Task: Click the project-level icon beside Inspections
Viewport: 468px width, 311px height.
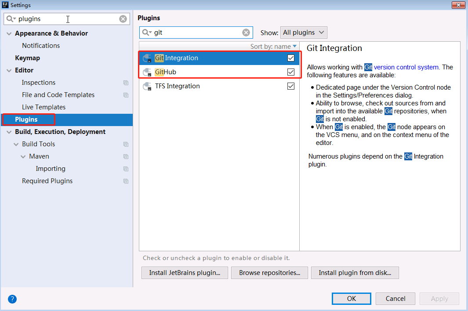Action: [x=126, y=83]
